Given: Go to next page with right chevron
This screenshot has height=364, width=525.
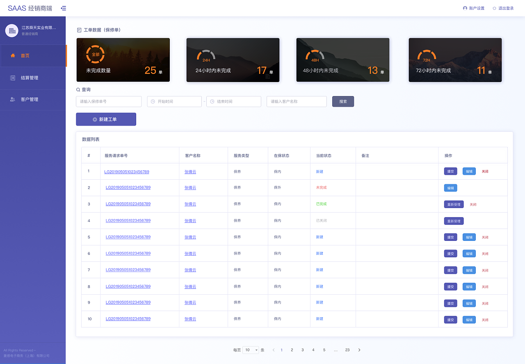Looking at the screenshot, I should tap(359, 350).
